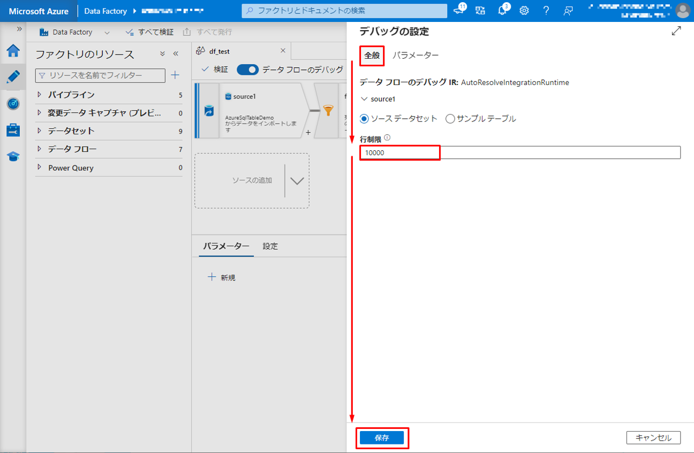Expand the debug settings panel with arrow icon
The image size is (694, 453).
coord(676,31)
